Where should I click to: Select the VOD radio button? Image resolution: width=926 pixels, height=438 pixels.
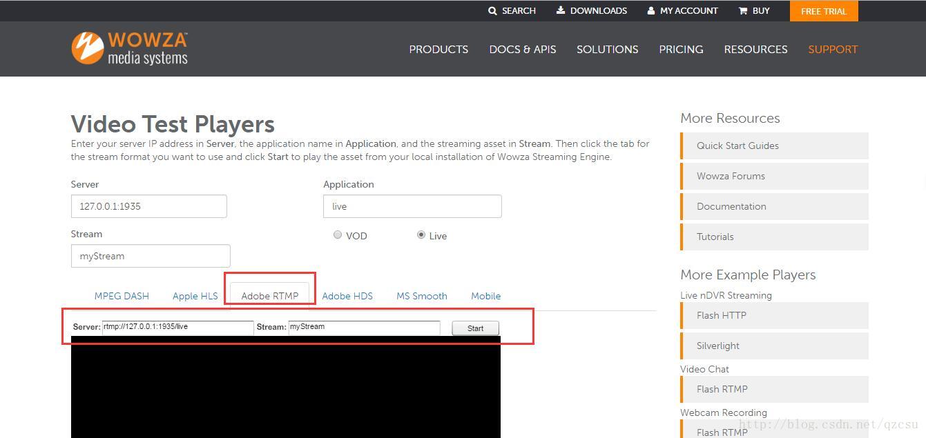pos(338,235)
